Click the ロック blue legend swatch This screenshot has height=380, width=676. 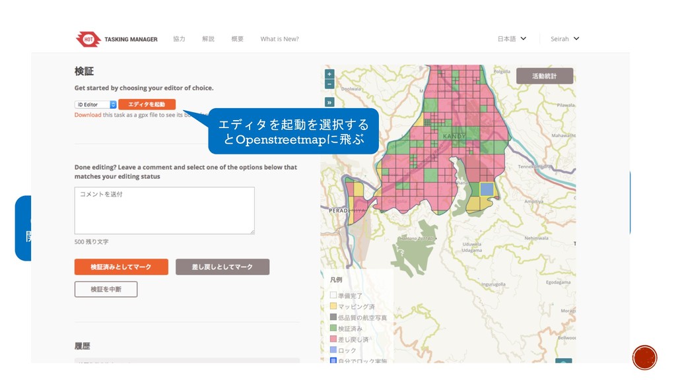tap(333, 350)
